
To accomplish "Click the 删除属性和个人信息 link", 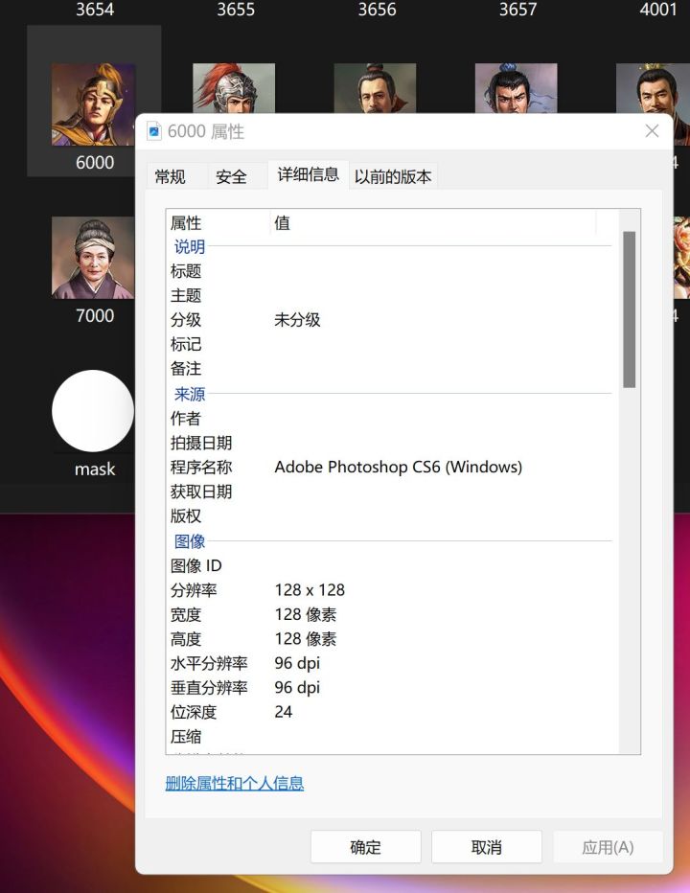I will [x=234, y=783].
